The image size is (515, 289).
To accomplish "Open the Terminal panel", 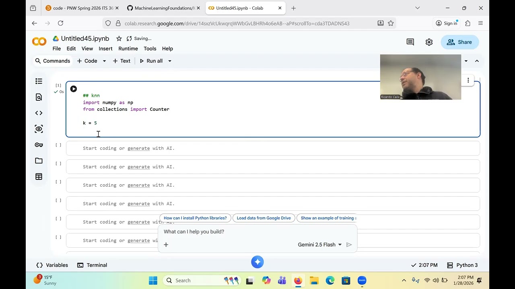I will coord(92,265).
